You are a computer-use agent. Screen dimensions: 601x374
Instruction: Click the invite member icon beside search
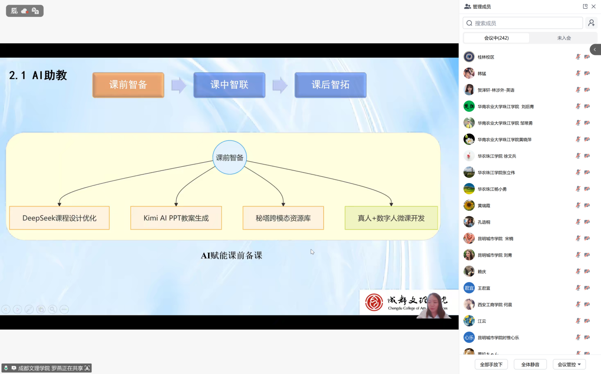point(591,23)
